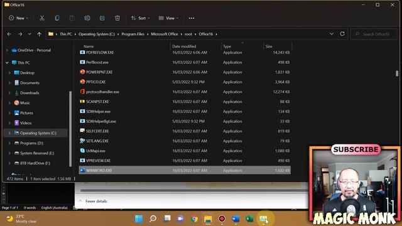Switch to Word from taskbar
402x226 pixels.
236,219
